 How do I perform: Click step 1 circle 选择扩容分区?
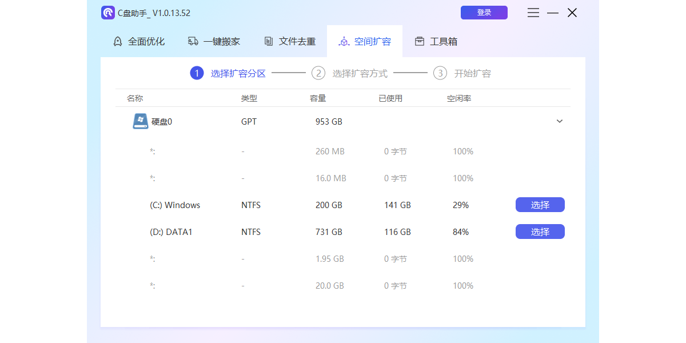click(x=197, y=73)
